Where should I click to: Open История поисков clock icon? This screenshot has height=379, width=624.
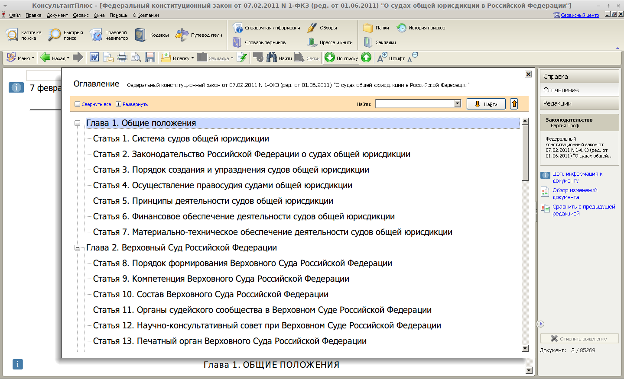402,28
